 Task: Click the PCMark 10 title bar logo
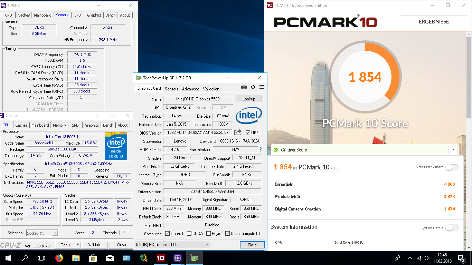point(270,5)
